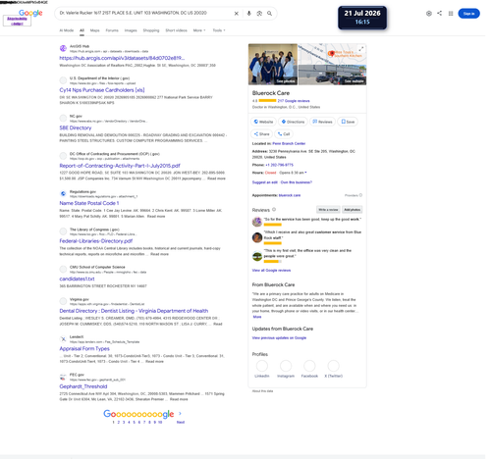Click the Save button

348,122
